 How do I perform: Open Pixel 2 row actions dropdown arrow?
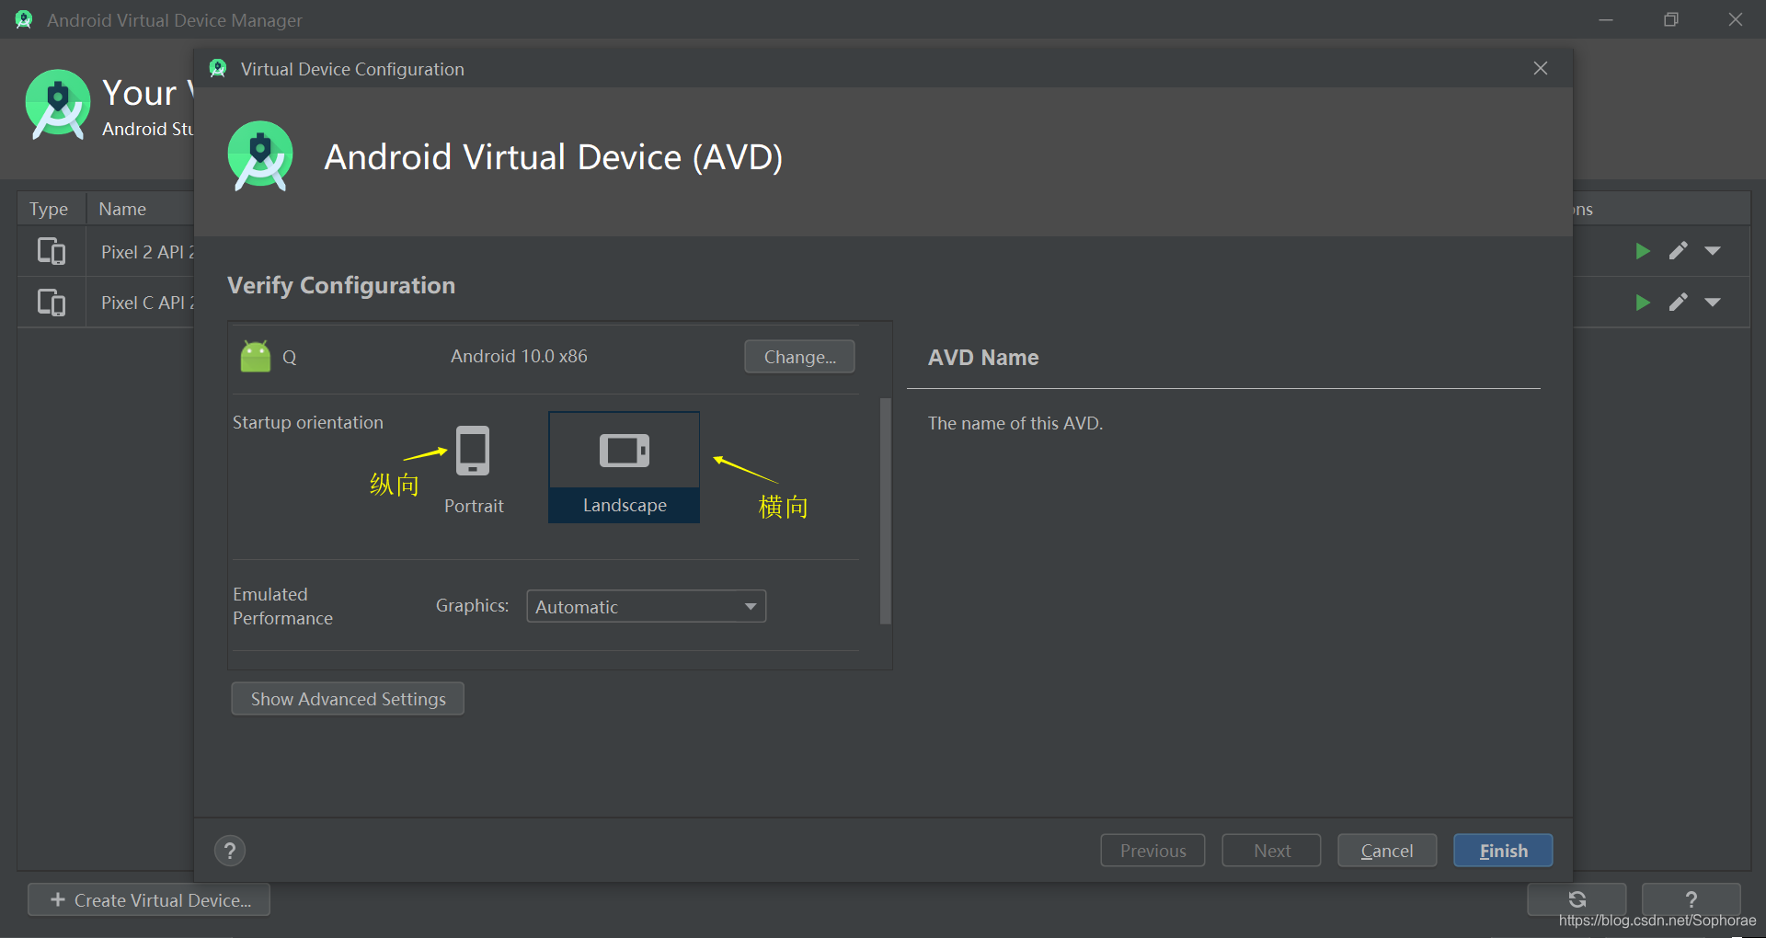pyautogui.click(x=1713, y=251)
